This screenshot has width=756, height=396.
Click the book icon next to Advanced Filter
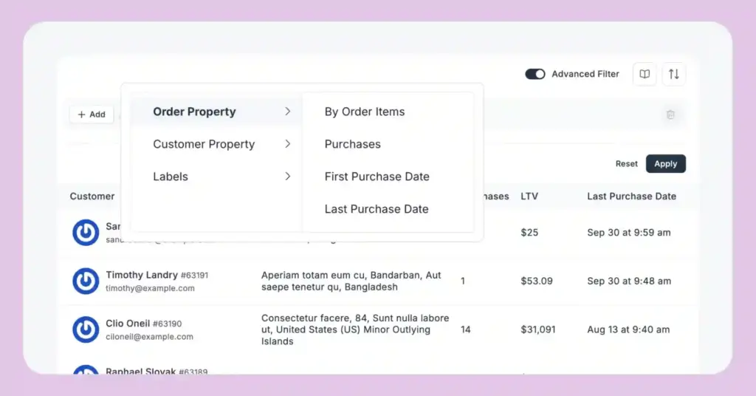click(645, 74)
